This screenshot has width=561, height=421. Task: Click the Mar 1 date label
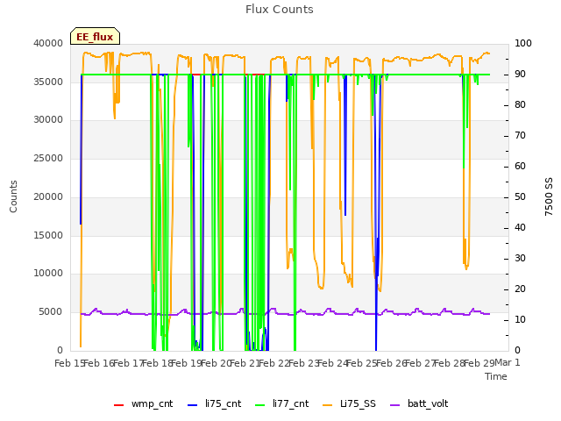point(508,362)
